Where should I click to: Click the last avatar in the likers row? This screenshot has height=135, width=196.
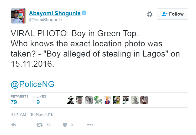(x=144, y=100)
